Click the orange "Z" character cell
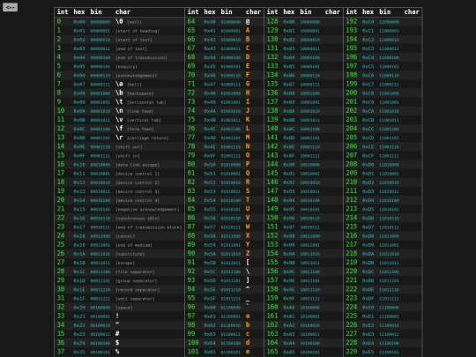The width and height of the screenshot is (476, 357). 248,254
